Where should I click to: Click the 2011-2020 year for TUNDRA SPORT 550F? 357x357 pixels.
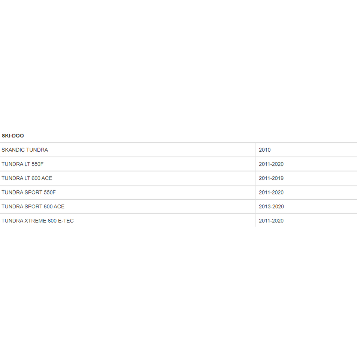pyautogui.click(x=271, y=193)
